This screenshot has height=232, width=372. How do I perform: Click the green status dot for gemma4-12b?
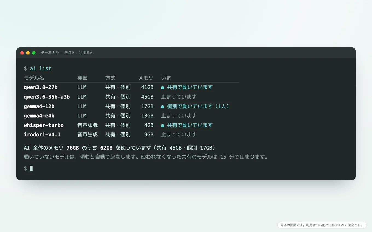162,107
